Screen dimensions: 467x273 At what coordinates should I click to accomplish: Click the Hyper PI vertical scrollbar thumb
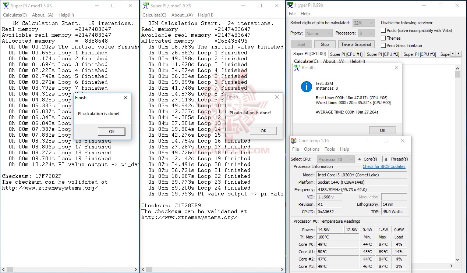coord(457,75)
